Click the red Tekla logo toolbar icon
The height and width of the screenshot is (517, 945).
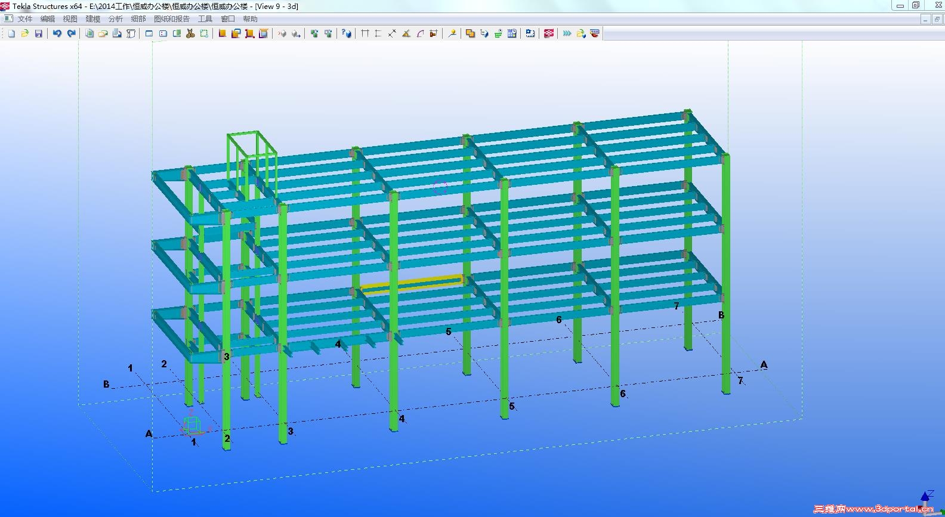pos(549,33)
